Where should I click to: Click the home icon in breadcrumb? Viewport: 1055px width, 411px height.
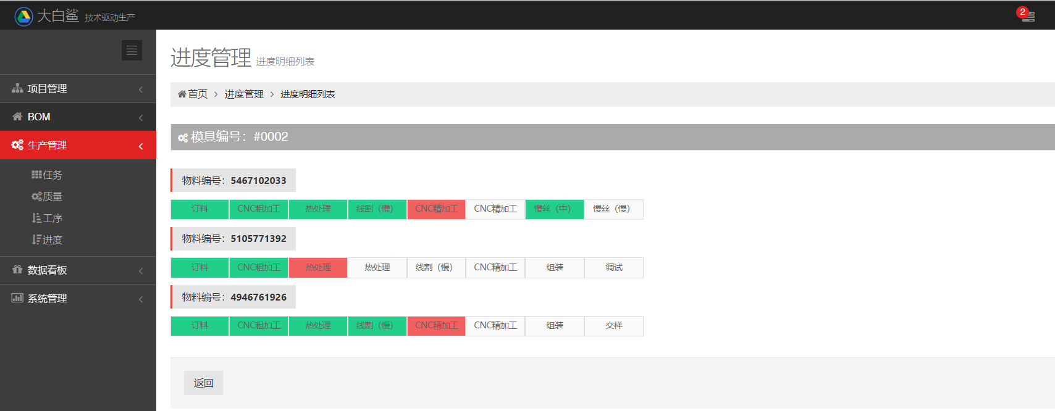point(182,94)
